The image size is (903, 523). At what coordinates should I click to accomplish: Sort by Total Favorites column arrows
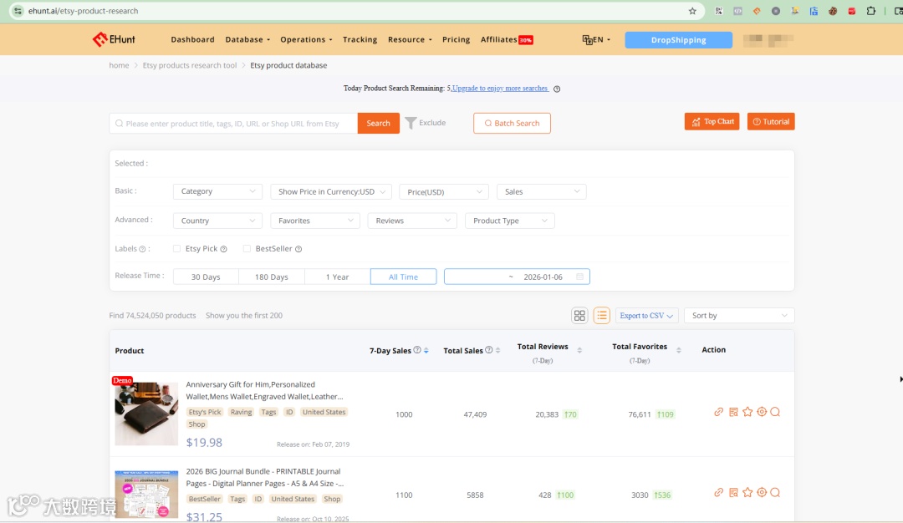tap(679, 350)
